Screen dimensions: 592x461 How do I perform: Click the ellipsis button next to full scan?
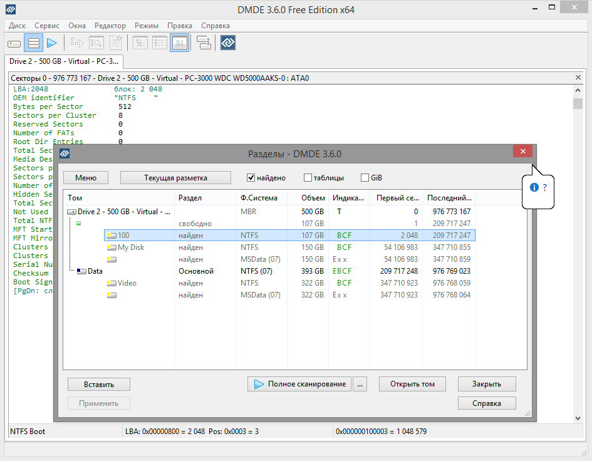tap(360, 384)
